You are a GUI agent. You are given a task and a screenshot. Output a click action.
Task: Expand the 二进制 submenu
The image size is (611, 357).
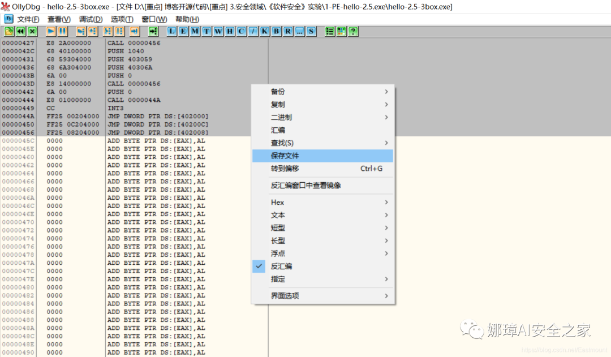coord(322,117)
